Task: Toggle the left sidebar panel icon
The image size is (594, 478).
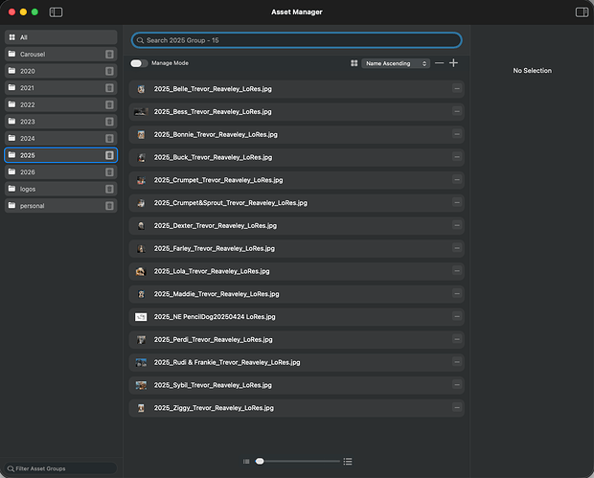Action: click(x=56, y=11)
